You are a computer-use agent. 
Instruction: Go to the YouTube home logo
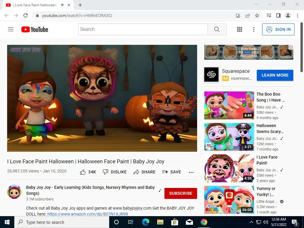pos(35,29)
